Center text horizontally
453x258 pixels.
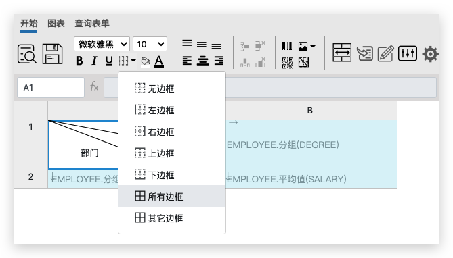203,61
